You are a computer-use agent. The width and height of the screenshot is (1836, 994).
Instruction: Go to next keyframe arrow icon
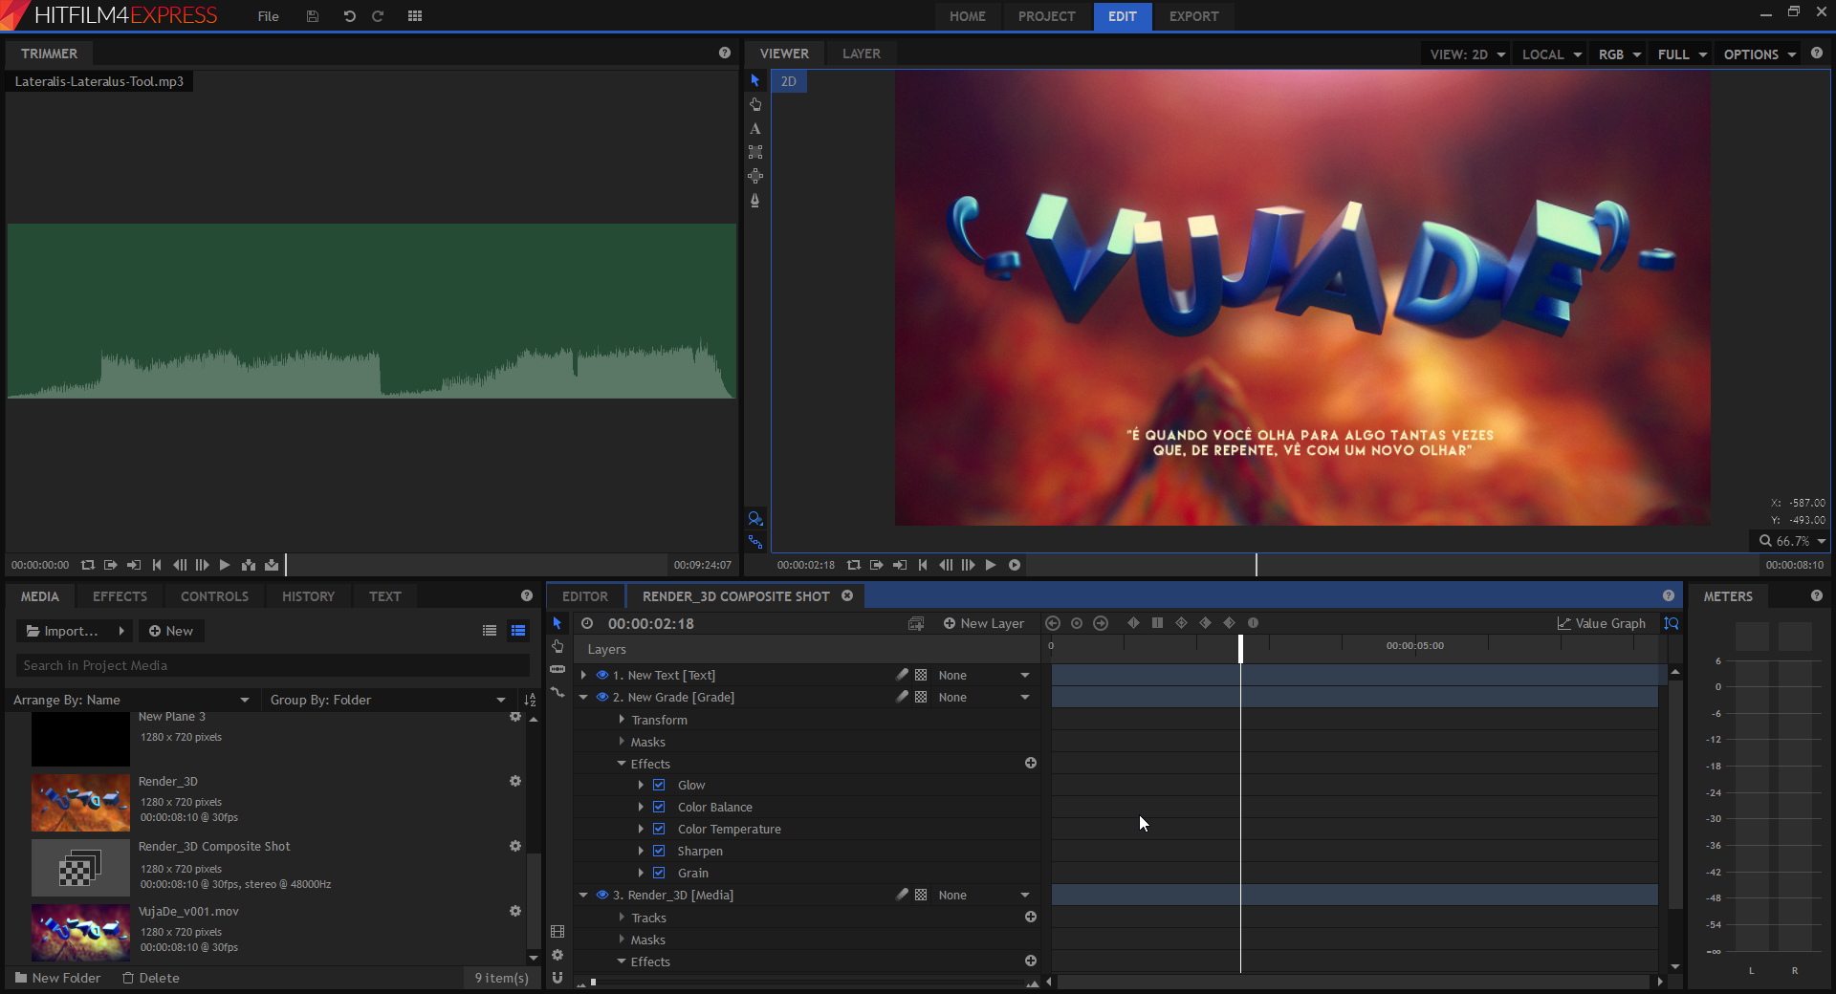(1101, 623)
